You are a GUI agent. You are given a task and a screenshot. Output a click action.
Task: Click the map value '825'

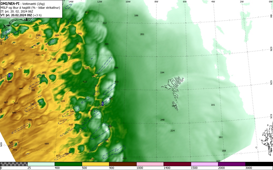[11, 143]
